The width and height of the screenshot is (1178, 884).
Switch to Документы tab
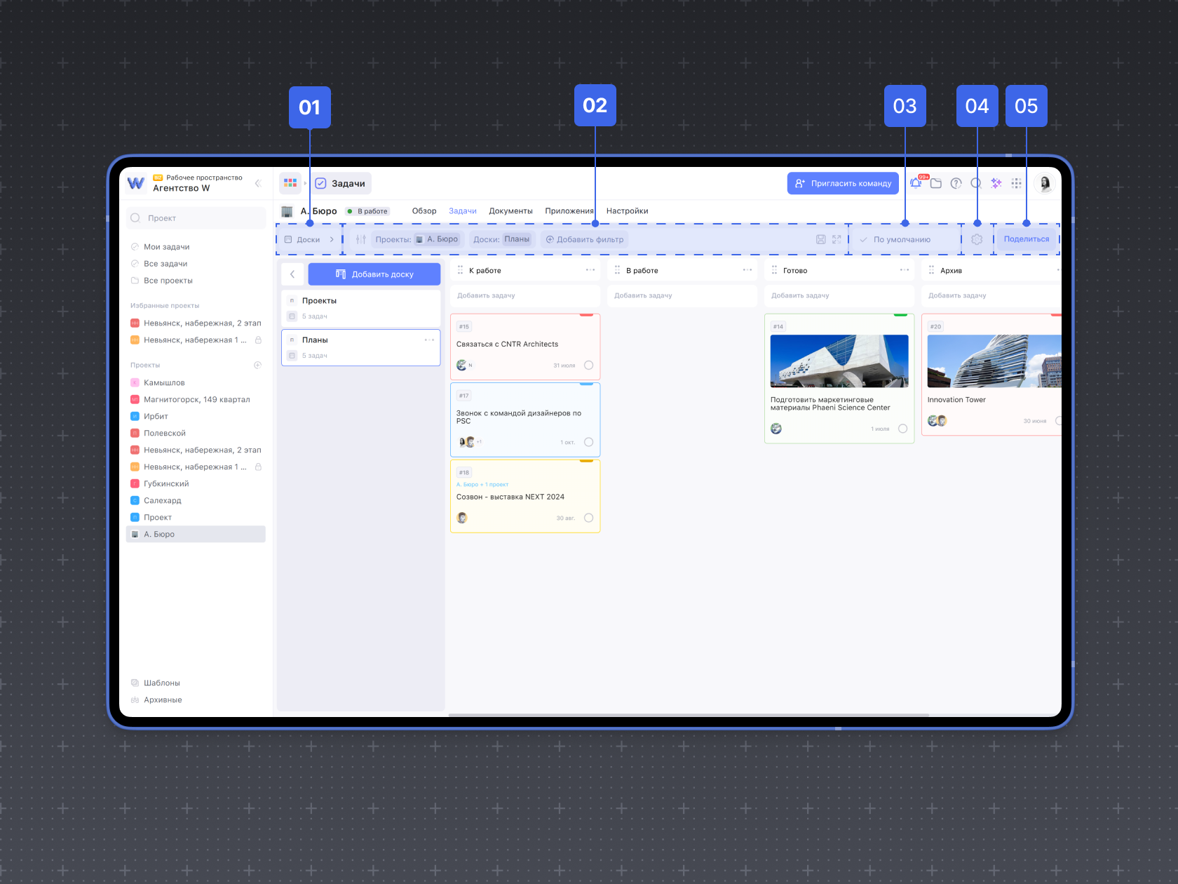[510, 211]
